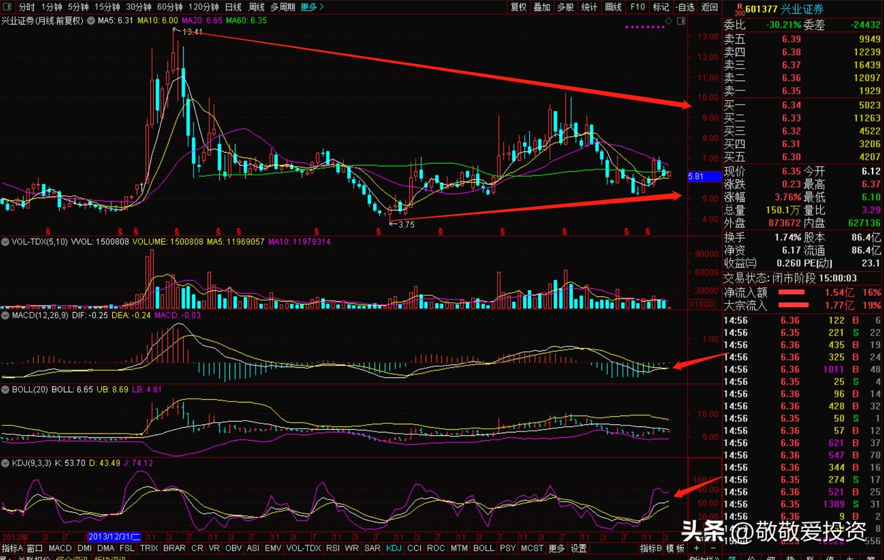Click the square panel icon atop the chart
The height and width of the screenshot is (560, 884).
pos(681,21)
